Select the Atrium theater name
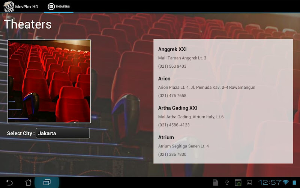The height and width of the screenshot is (188, 300). [166, 137]
